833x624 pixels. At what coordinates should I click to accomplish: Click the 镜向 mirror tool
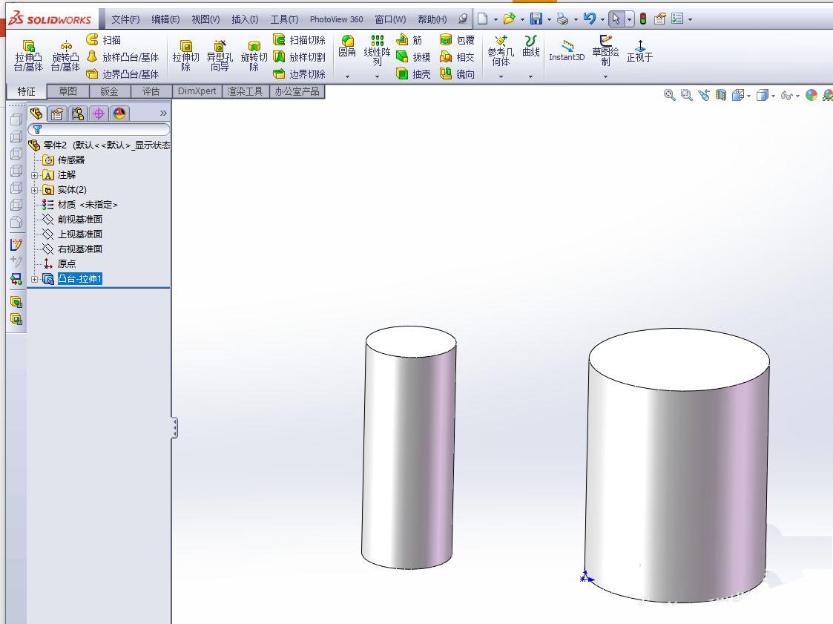(x=457, y=74)
